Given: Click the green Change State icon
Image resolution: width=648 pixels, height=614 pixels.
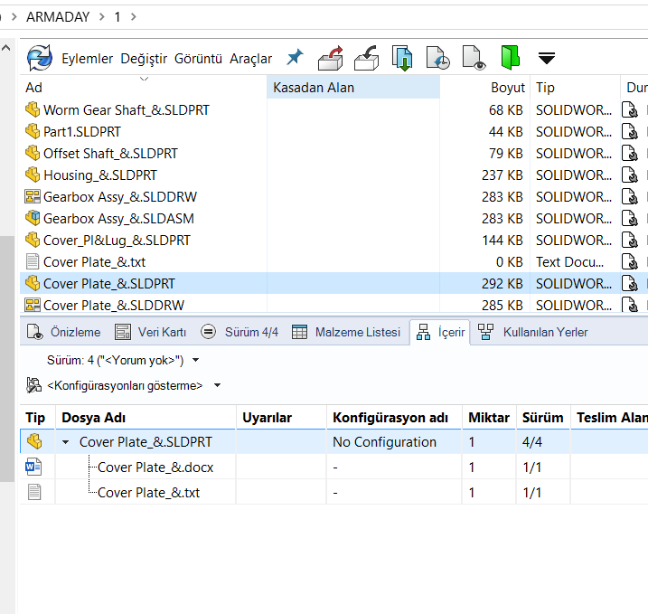Looking at the screenshot, I should pos(511,58).
